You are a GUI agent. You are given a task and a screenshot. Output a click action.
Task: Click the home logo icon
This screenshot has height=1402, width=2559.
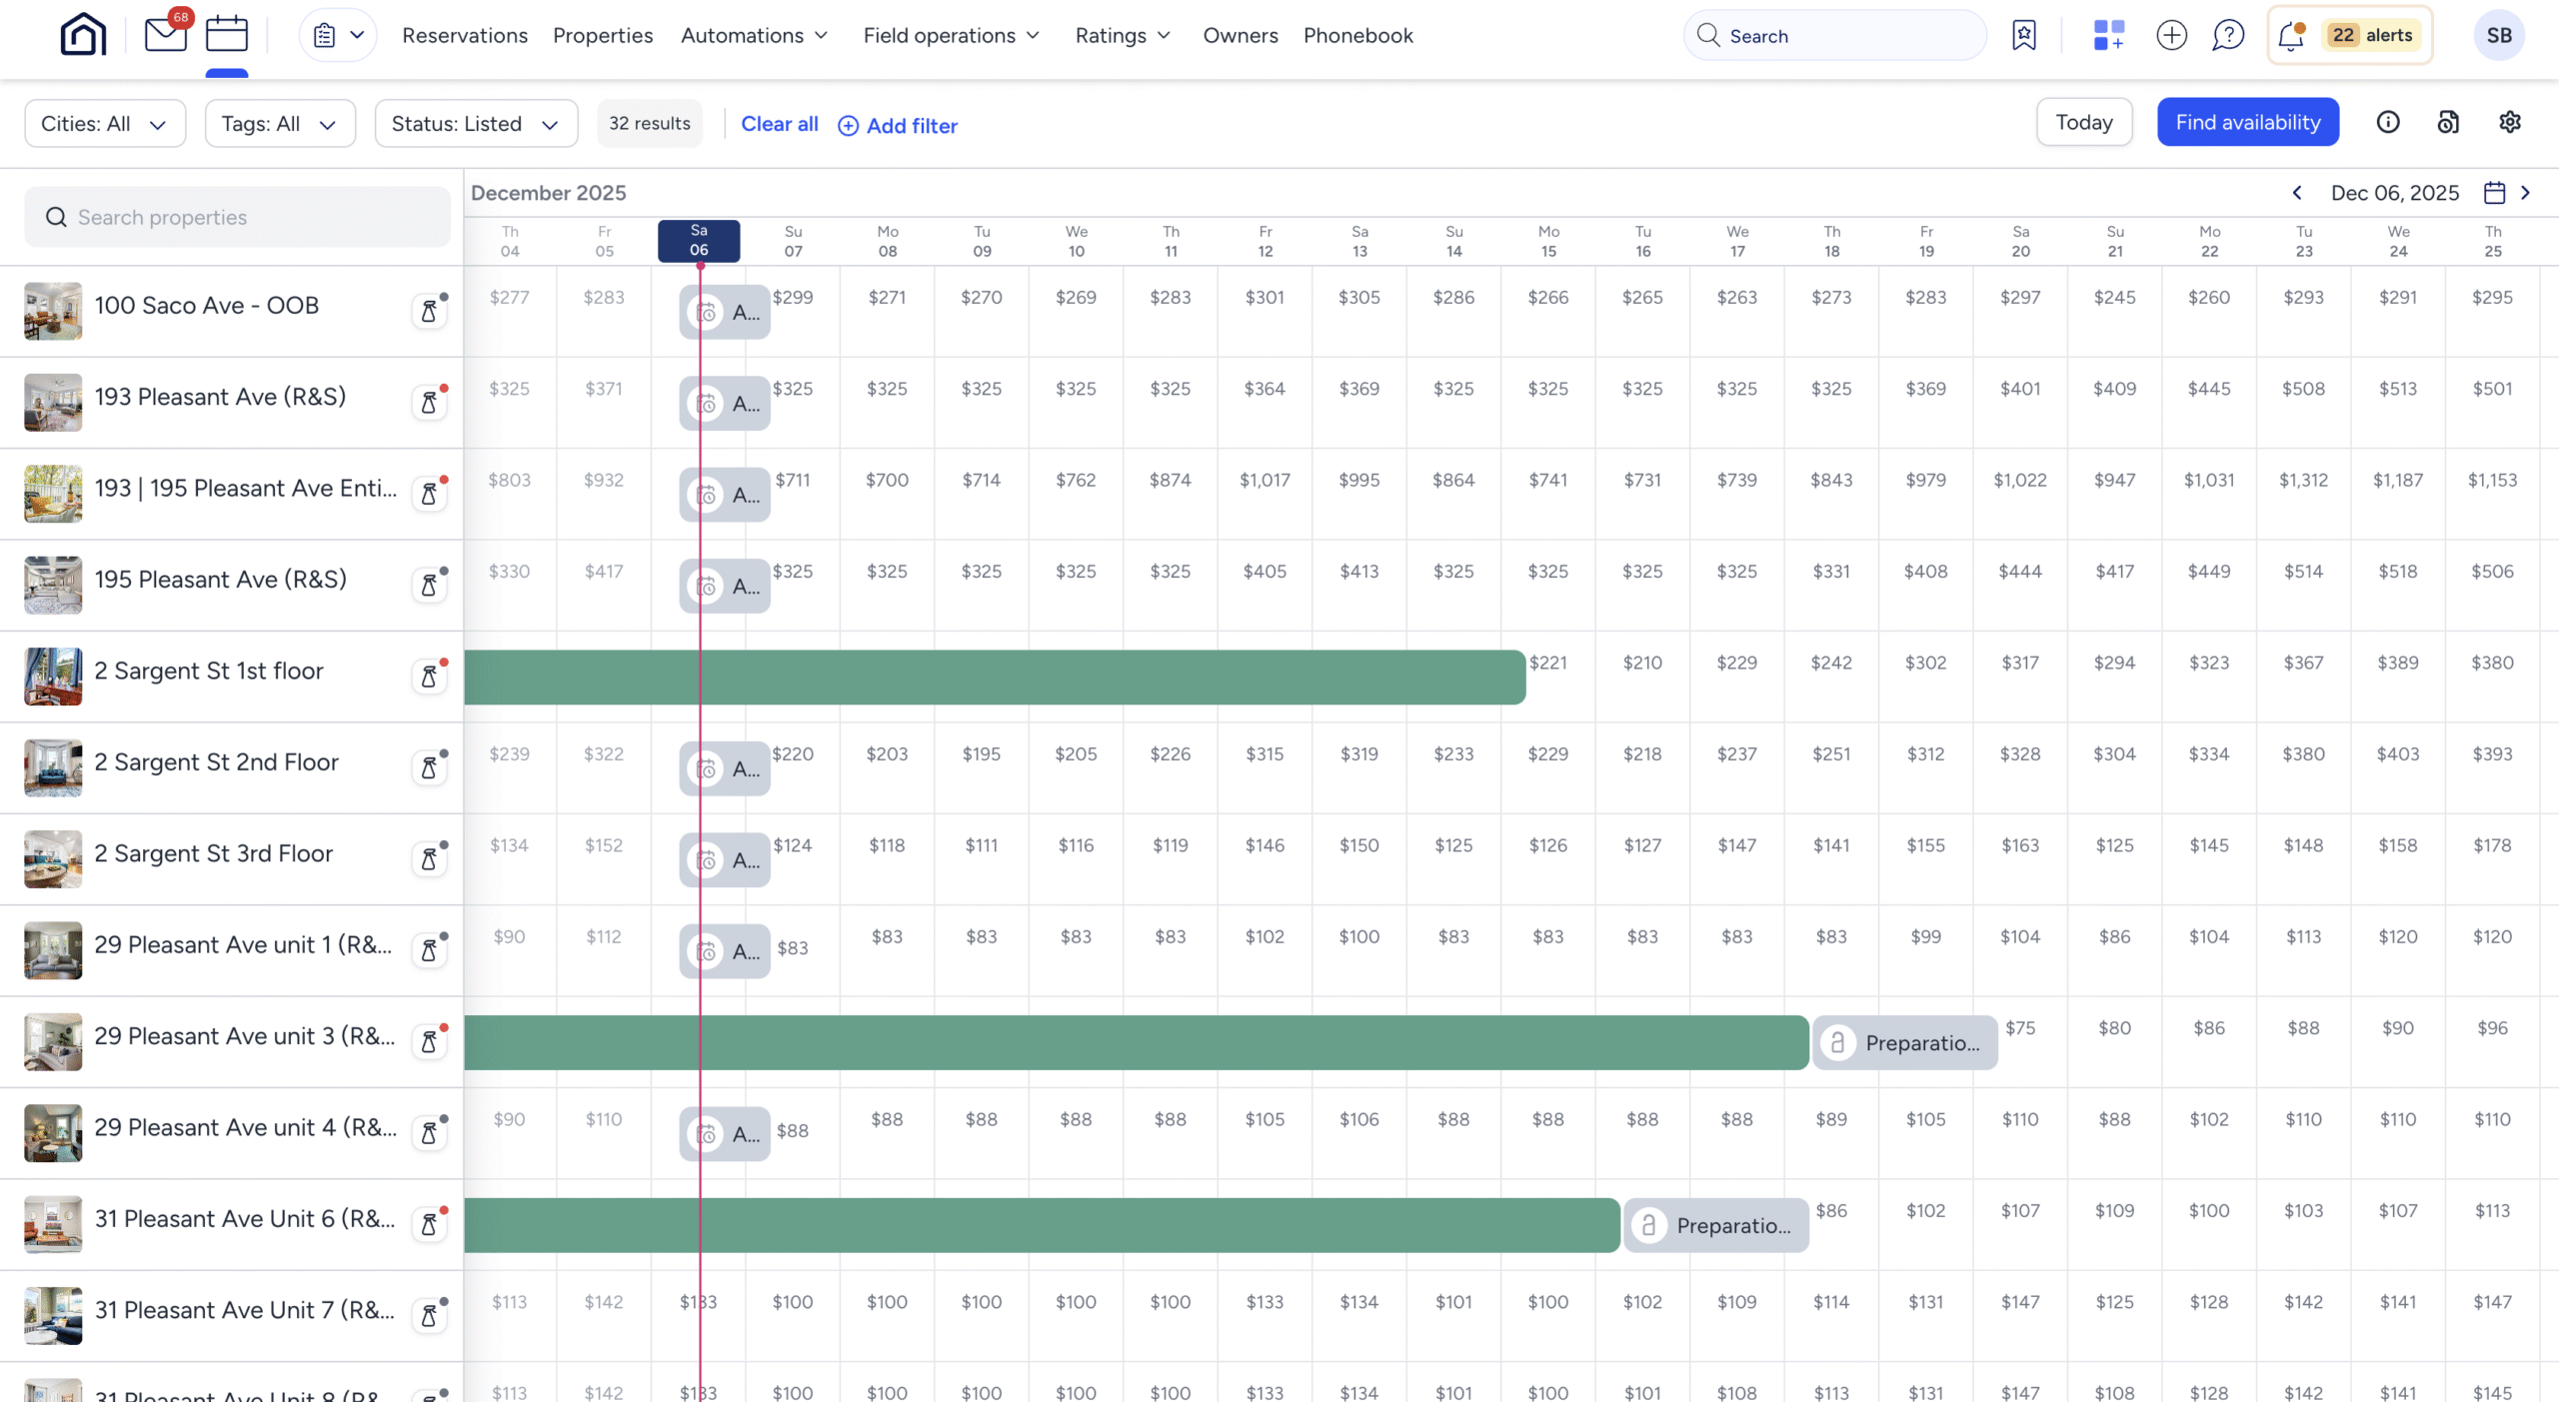pos(83,35)
